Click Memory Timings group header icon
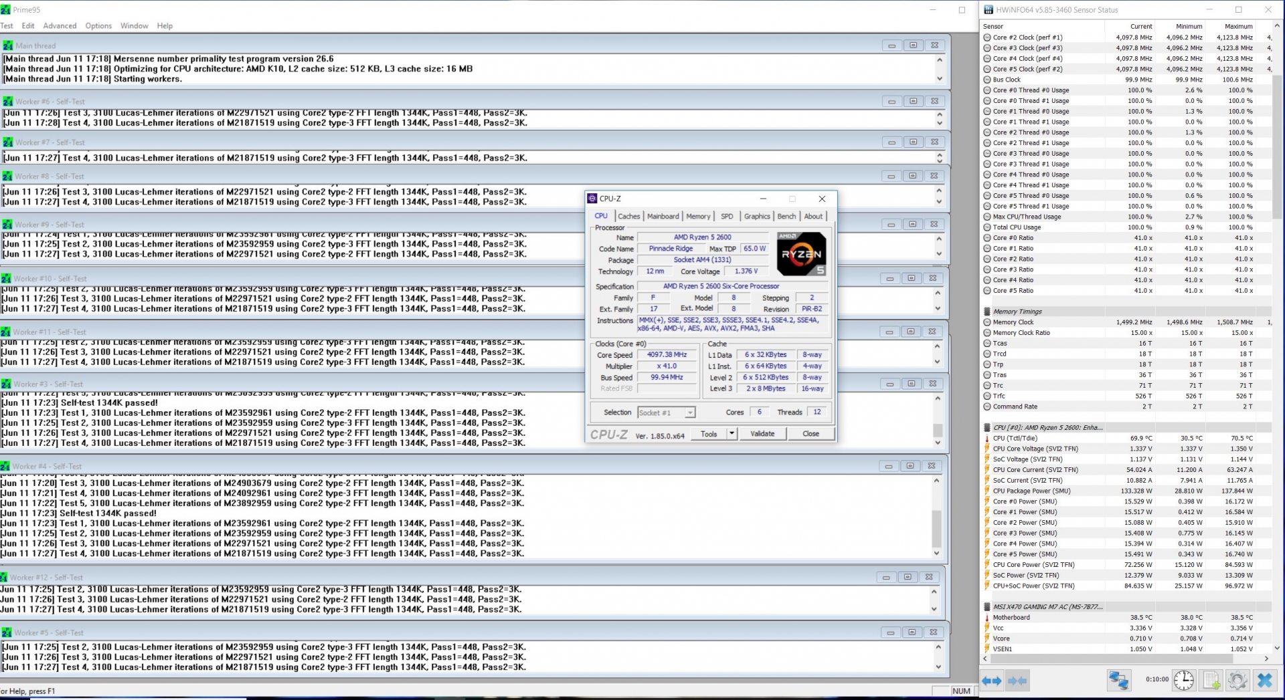The height and width of the screenshot is (700, 1285). tap(987, 312)
